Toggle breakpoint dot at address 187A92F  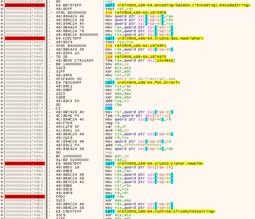(2, 39)
